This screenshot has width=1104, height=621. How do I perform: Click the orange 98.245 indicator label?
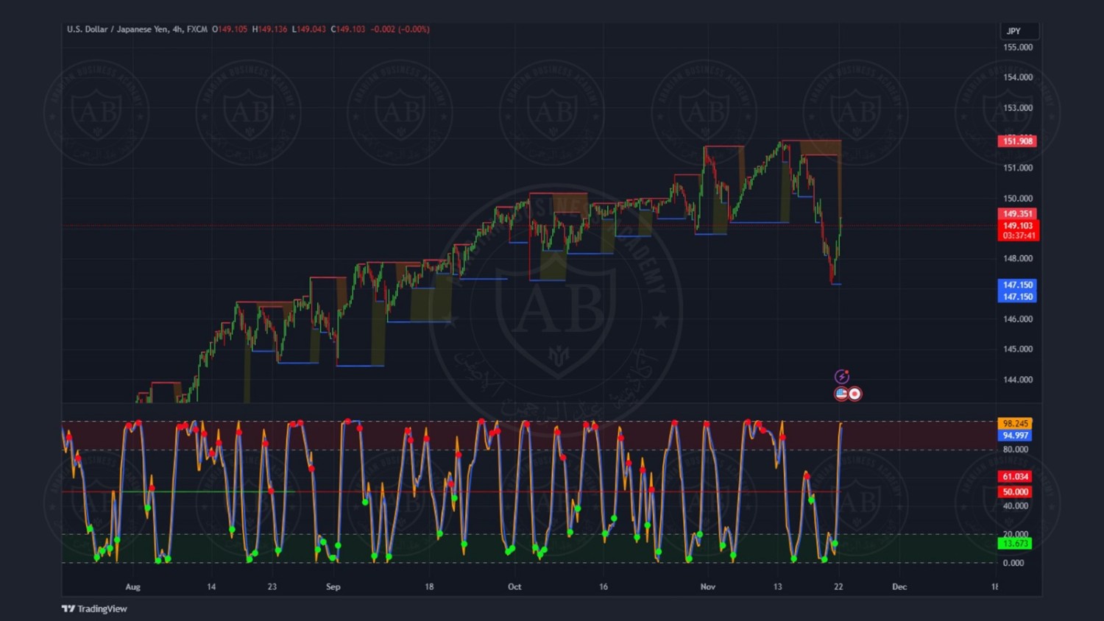(1015, 424)
